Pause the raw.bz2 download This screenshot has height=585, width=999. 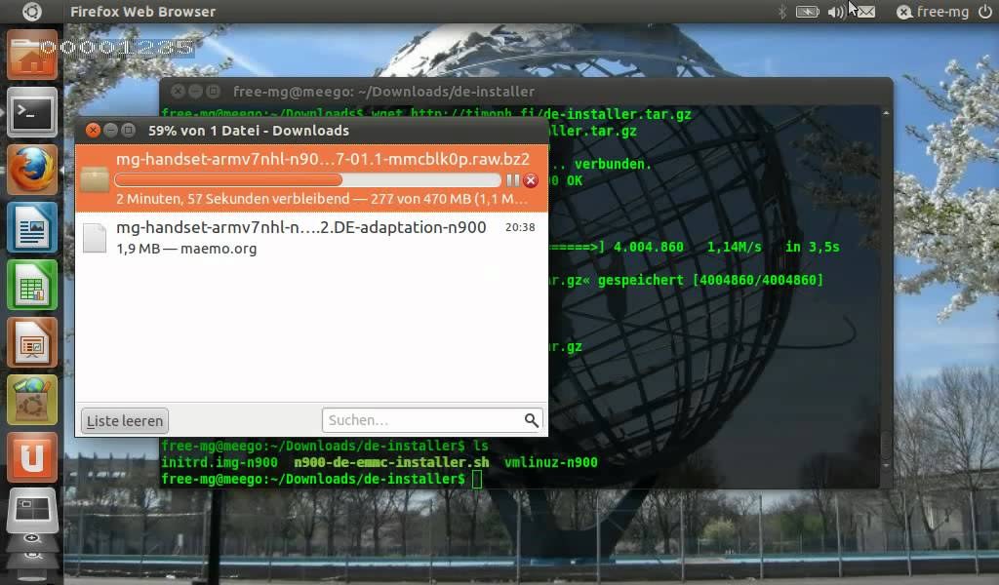[512, 180]
